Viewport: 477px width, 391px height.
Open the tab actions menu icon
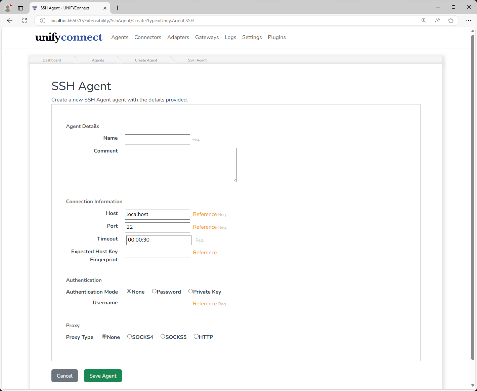click(x=20, y=8)
